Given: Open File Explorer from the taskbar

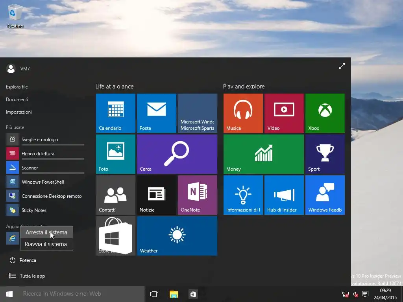Looking at the screenshot, I should click(x=174, y=294).
